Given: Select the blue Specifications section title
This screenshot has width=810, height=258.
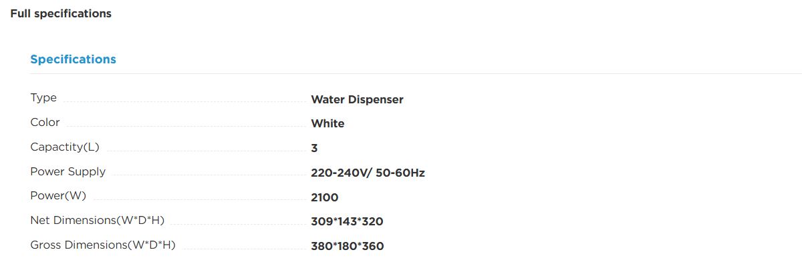Looking at the screenshot, I should 73,59.
